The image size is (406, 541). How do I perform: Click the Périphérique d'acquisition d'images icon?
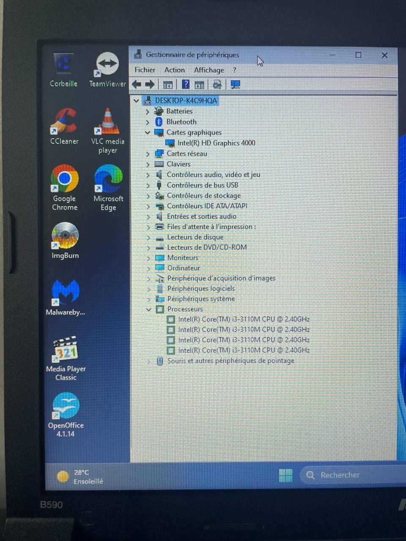pos(159,279)
